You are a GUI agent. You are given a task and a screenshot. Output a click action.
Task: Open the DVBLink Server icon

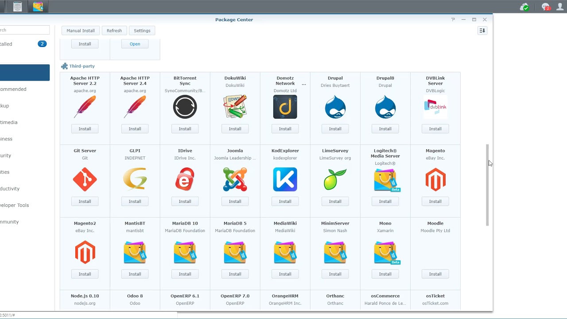[x=435, y=107]
